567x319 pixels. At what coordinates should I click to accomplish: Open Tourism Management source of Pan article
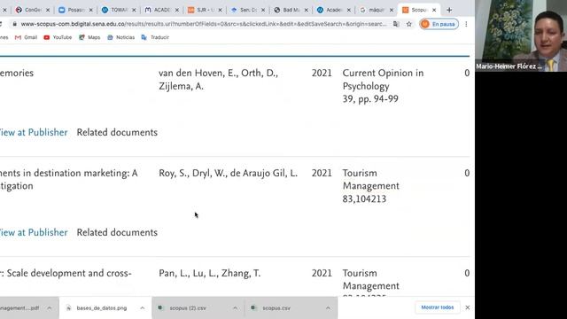point(370,280)
